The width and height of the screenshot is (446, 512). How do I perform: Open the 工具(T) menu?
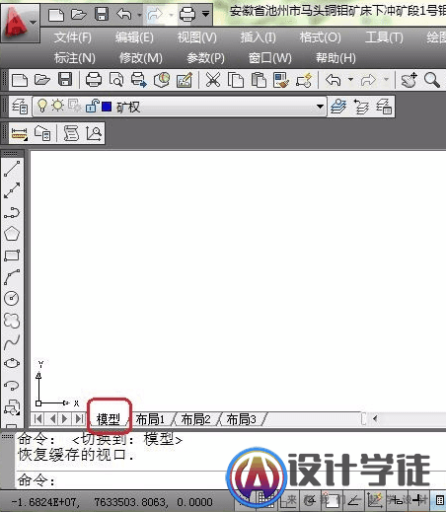click(384, 37)
